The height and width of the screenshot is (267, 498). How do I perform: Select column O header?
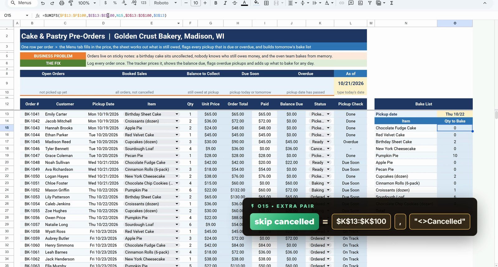pyautogui.click(x=455, y=23)
